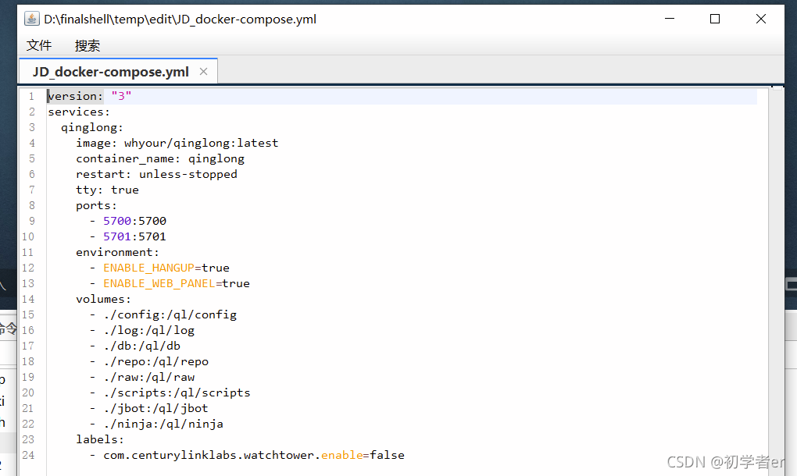Click the container_name qinglong line
This screenshot has width=797, height=476.
point(160,159)
